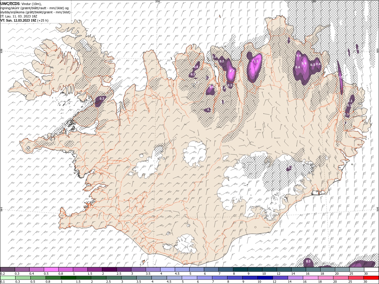379x284 pixels.
Task: Click the '0.2' value near the glacier
Action: (290, 168)
